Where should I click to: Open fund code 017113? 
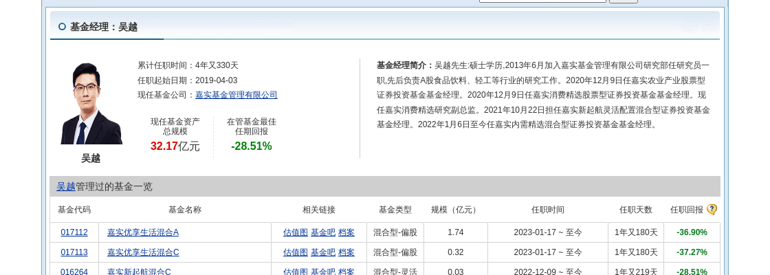[x=74, y=252]
